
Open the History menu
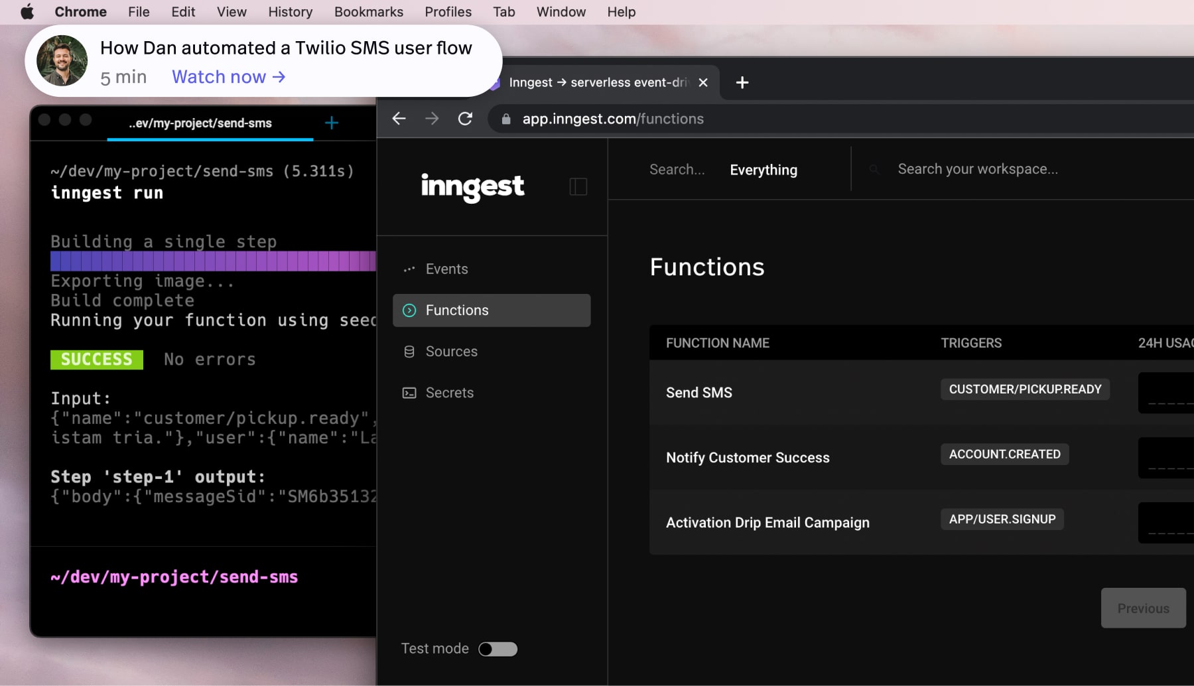point(290,12)
